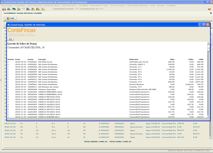Click 'Agua 14/12/10' in background grid
Screen dimensions: 213x153
[x=153, y=137]
